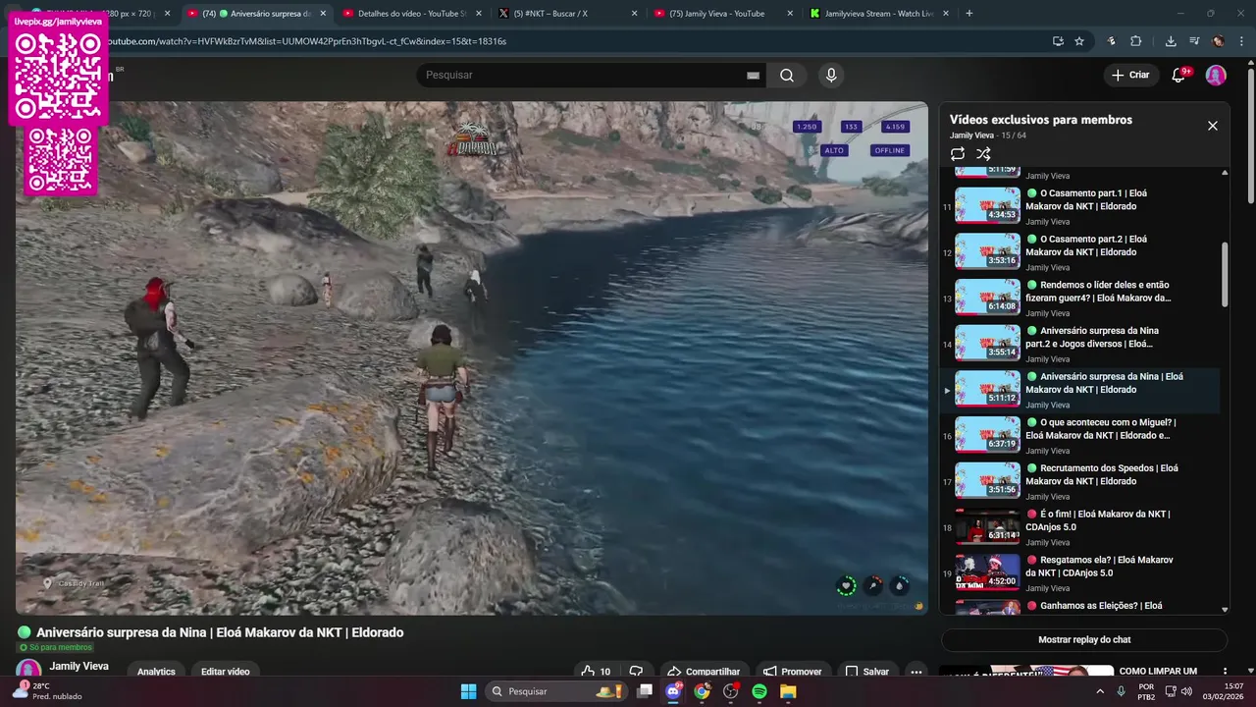
Task: Open Analytics for this video
Action: (156, 672)
